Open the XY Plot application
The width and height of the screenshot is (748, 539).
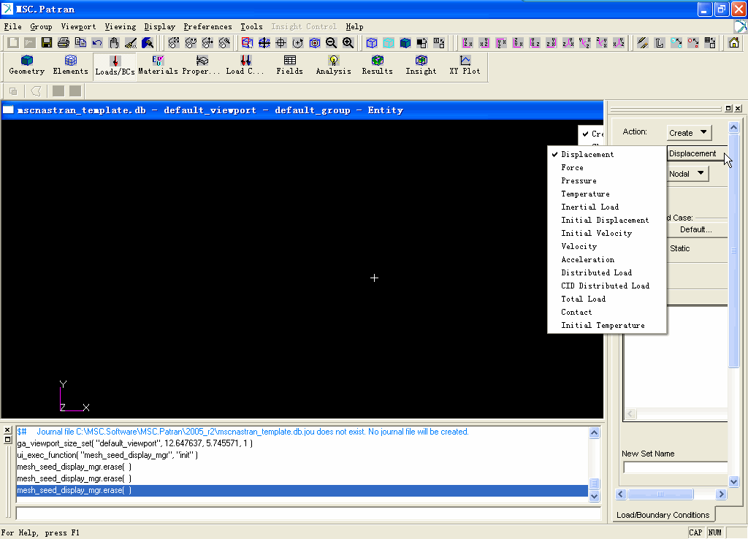point(465,65)
